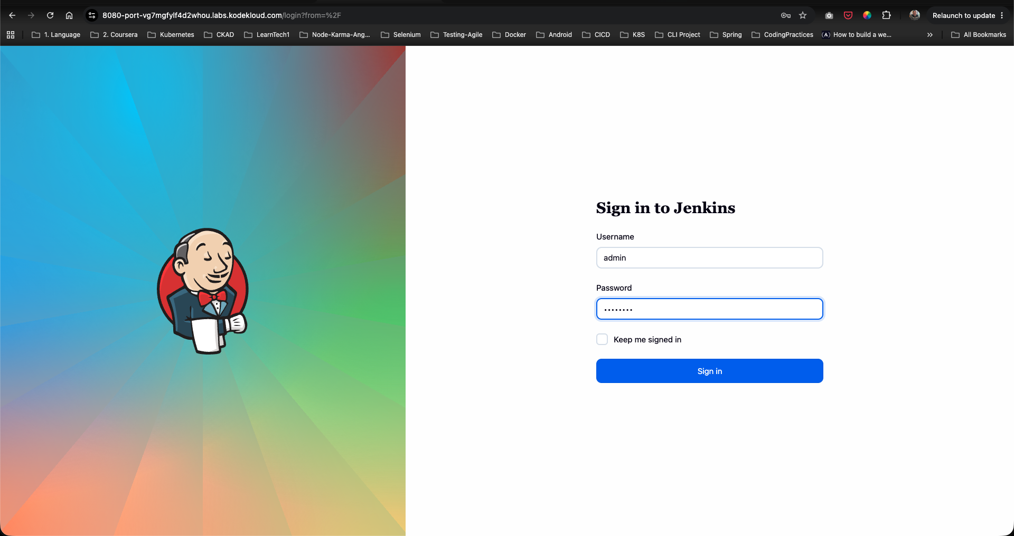Bookmark this page with the star icon

[x=803, y=15]
